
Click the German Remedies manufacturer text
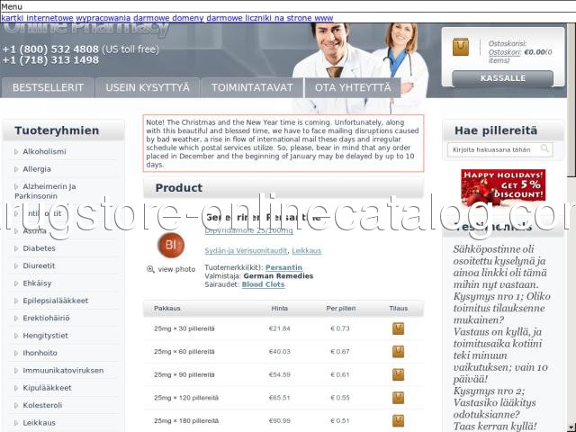pyautogui.click(x=278, y=276)
